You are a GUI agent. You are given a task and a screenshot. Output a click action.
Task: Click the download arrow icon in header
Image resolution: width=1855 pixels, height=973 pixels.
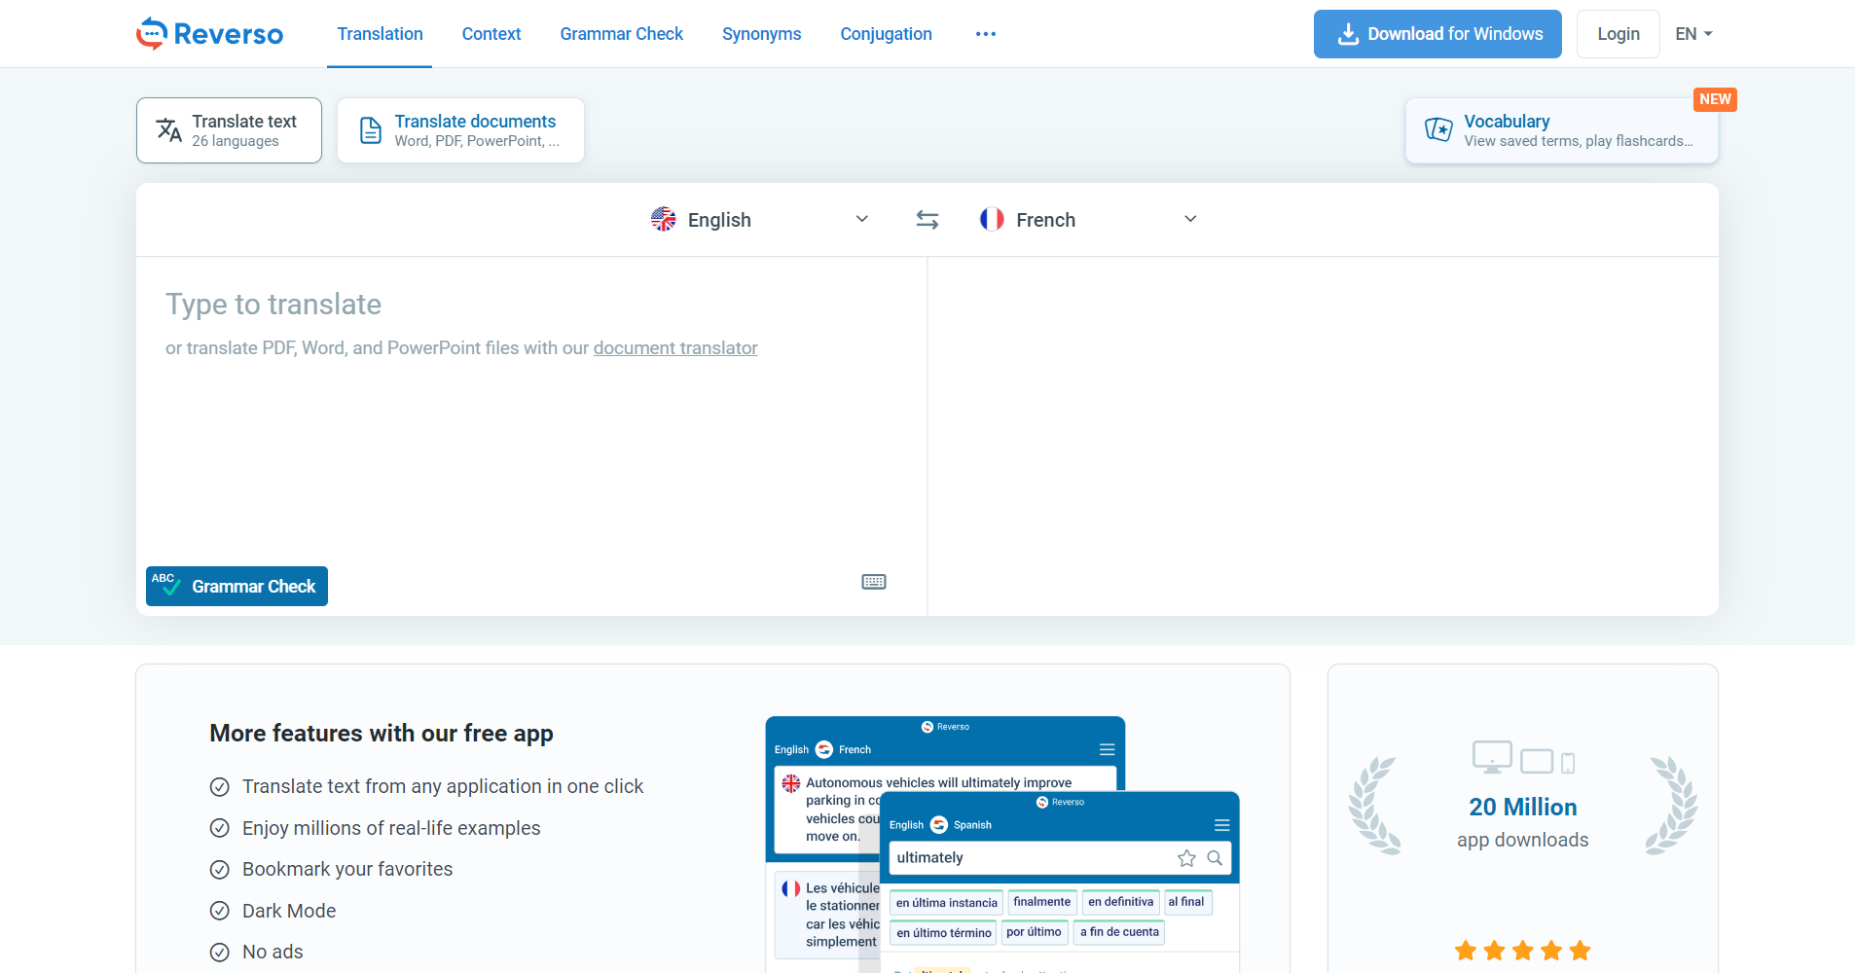click(x=1348, y=34)
